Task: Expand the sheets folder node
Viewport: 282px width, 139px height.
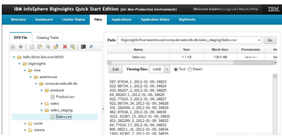Action: coord(25,130)
